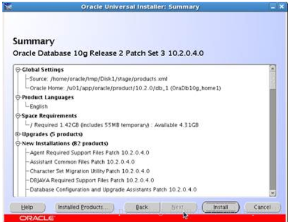The width and height of the screenshot is (289, 222).
Task: Open the Help button
Action: [27, 207]
